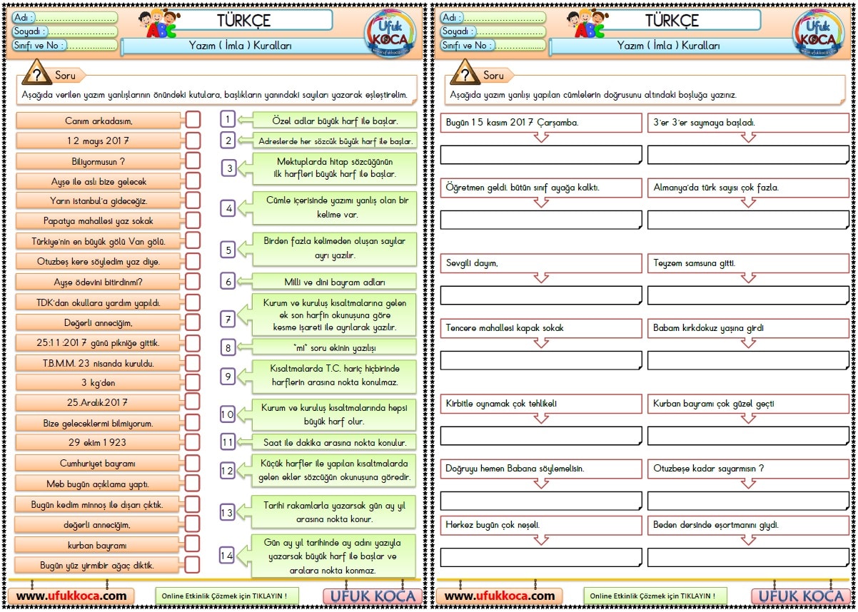Screen dimensions: 858x612
Task: Tick the box beside "29 ekim 1923"
Action: (193, 442)
